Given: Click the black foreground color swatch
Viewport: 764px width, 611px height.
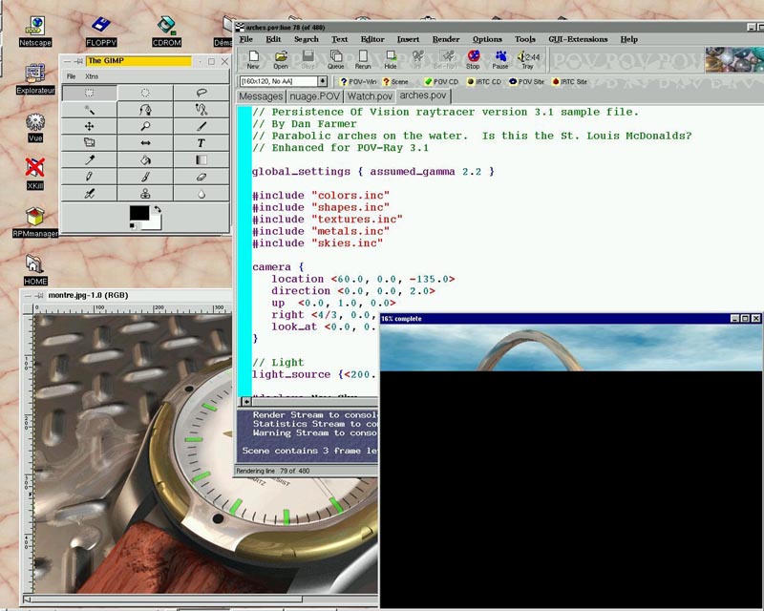Looking at the screenshot, I should click(139, 214).
